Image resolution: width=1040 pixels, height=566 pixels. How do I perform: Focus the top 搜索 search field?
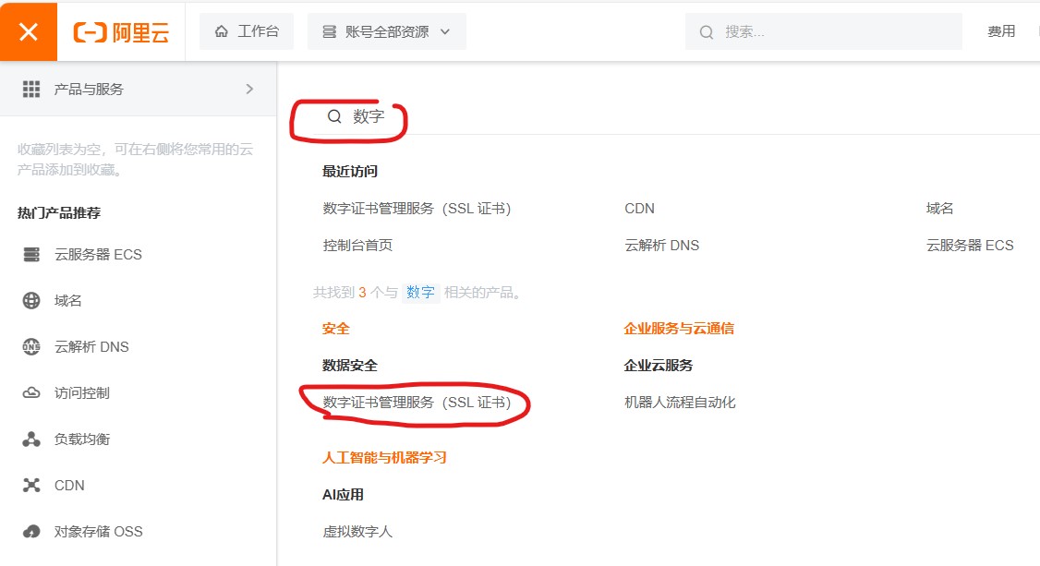pos(824,31)
